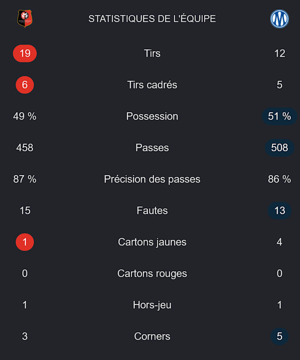
Task: Select the red 19 shots badge
Action: click(x=25, y=54)
